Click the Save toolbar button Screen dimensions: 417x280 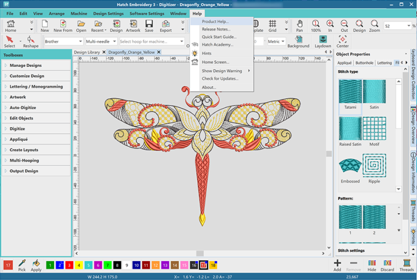(x=149, y=25)
